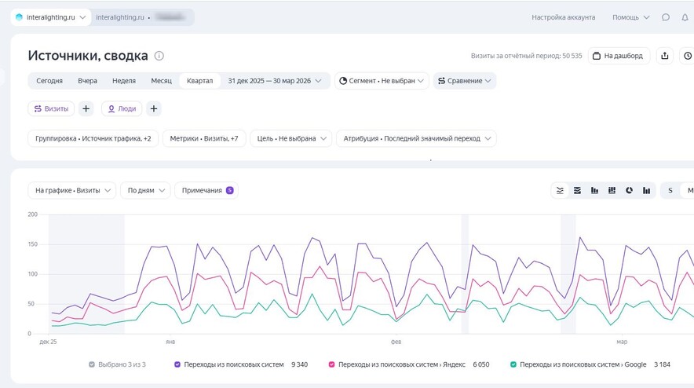Image resolution: width=694 pixels, height=388 pixels.
Task: Click the На дашборд button
Action: pyautogui.click(x=619, y=56)
